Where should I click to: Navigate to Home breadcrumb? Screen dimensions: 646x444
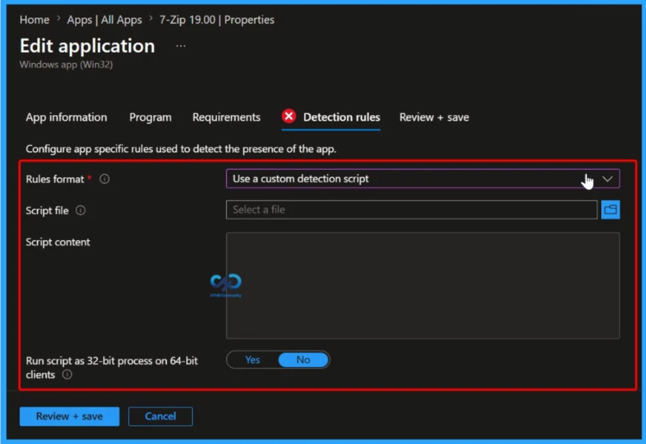tap(34, 20)
